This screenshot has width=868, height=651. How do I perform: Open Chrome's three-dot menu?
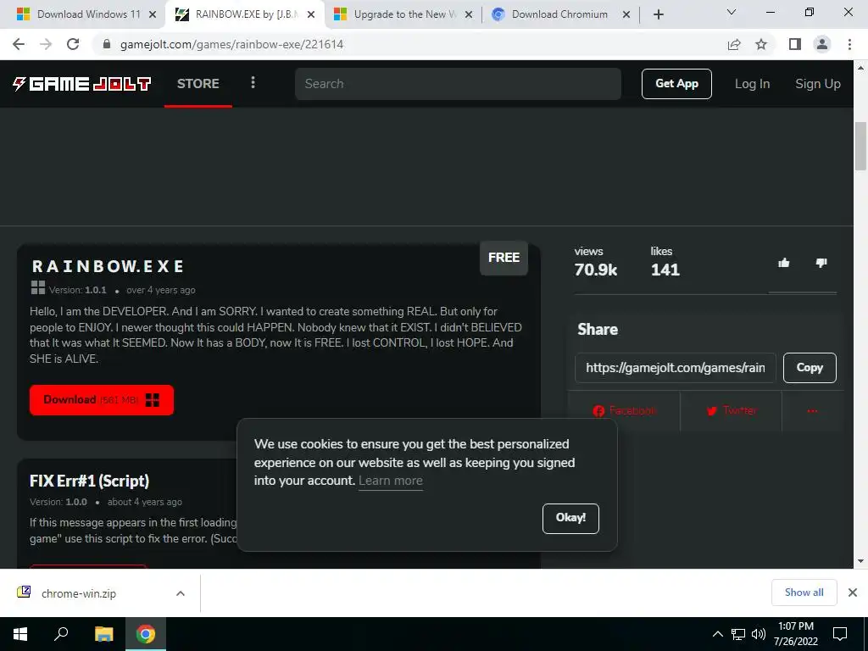(849, 44)
